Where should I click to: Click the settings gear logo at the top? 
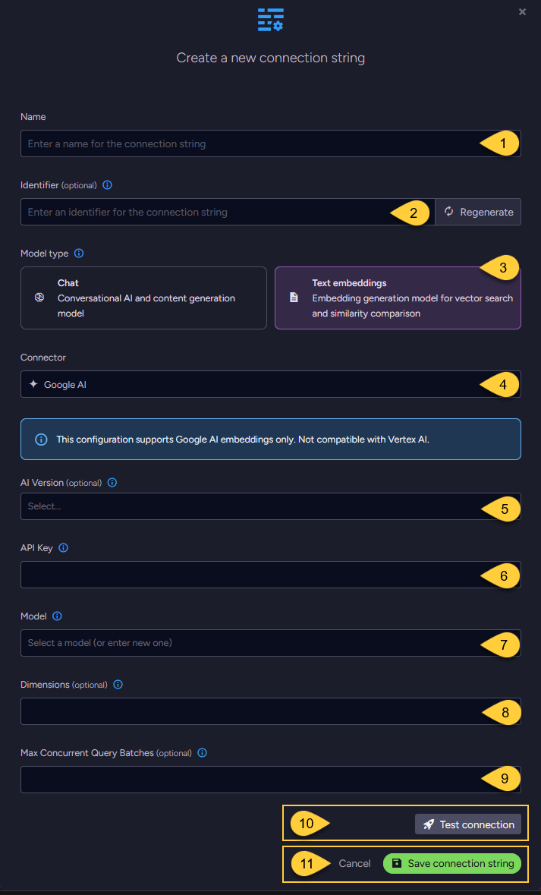(x=270, y=20)
